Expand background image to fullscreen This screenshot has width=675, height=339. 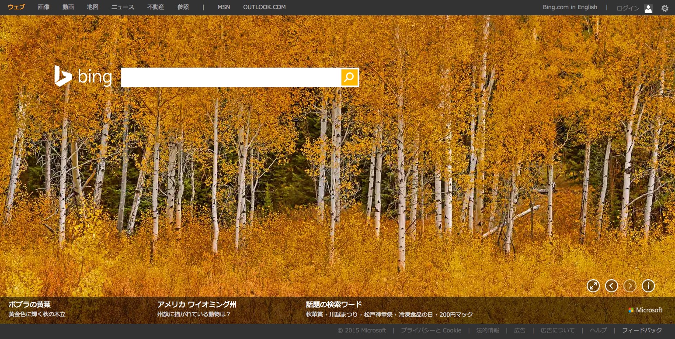[x=593, y=286]
